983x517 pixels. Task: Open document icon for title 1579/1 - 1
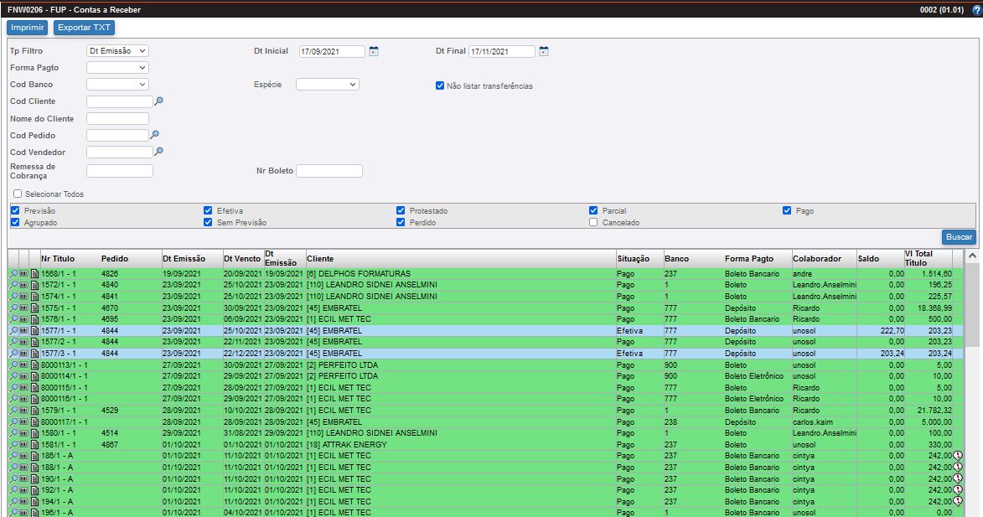(34, 411)
